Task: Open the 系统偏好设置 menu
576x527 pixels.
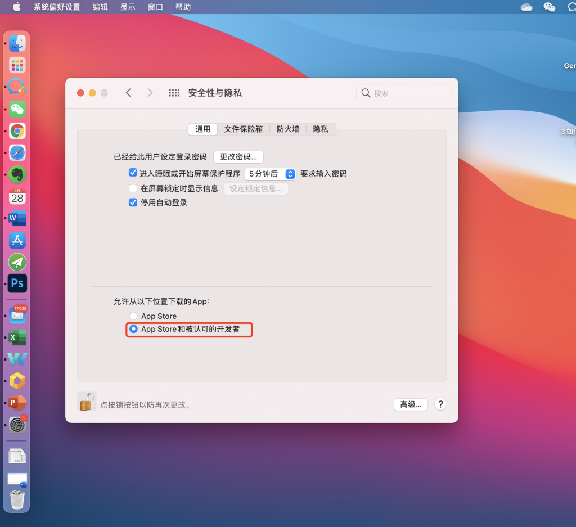Action: coord(57,7)
